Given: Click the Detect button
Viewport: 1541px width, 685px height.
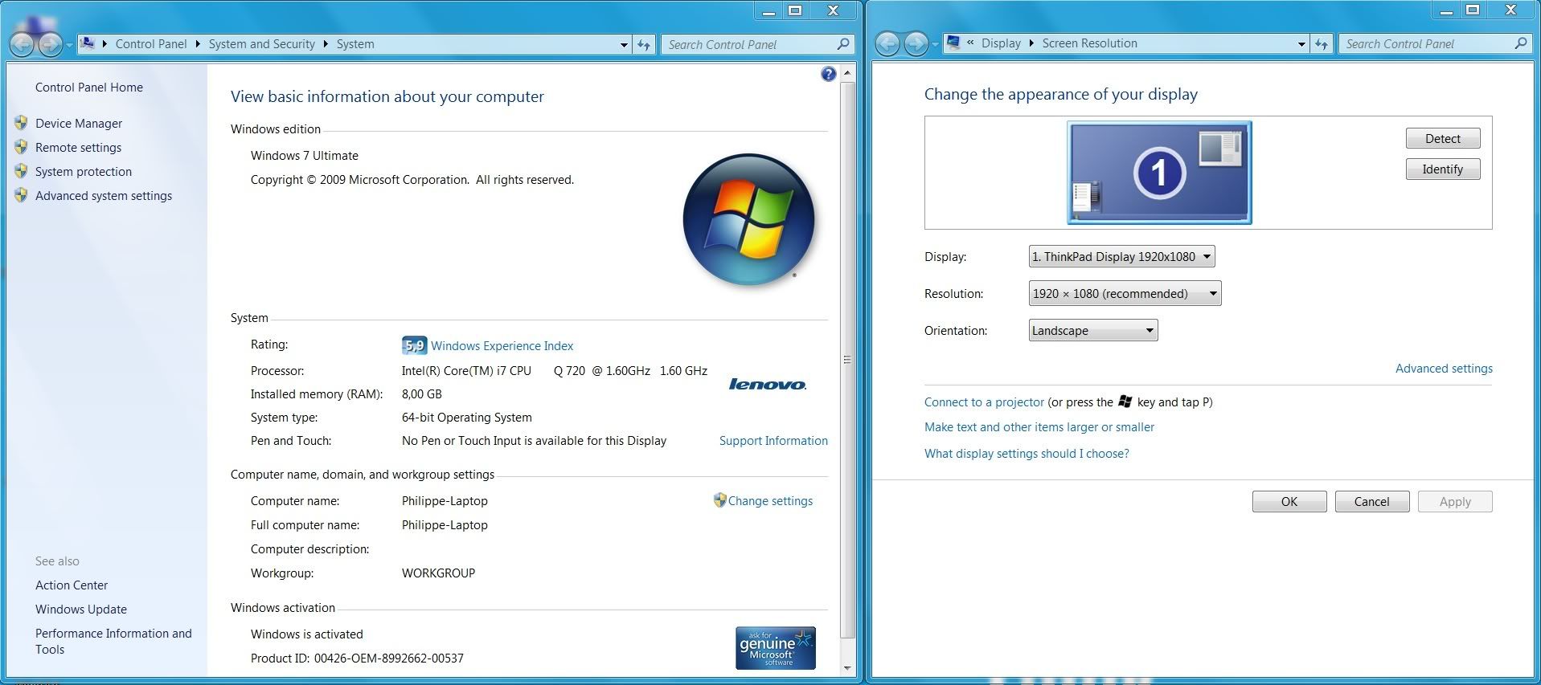Looking at the screenshot, I should click(x=1443, y=138).
